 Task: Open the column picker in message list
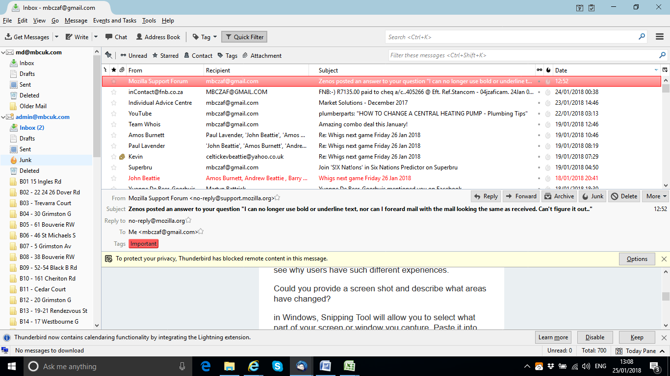tap(665, 70)
